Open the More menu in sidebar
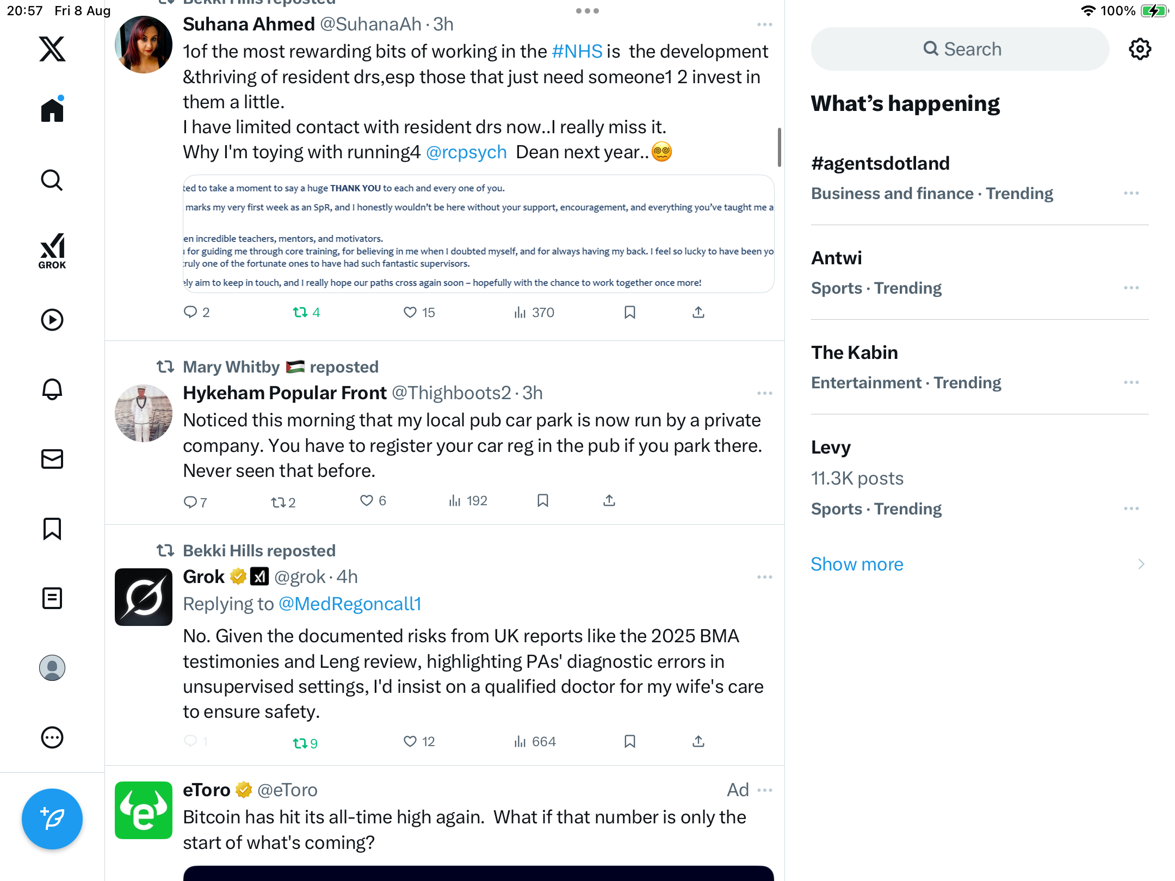This screenshot has height=881, width=1175. click(x=52, y=737)
